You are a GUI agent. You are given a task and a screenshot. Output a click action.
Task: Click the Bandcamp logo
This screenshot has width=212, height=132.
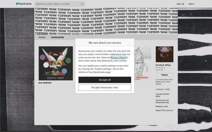(x=24, y=4)
